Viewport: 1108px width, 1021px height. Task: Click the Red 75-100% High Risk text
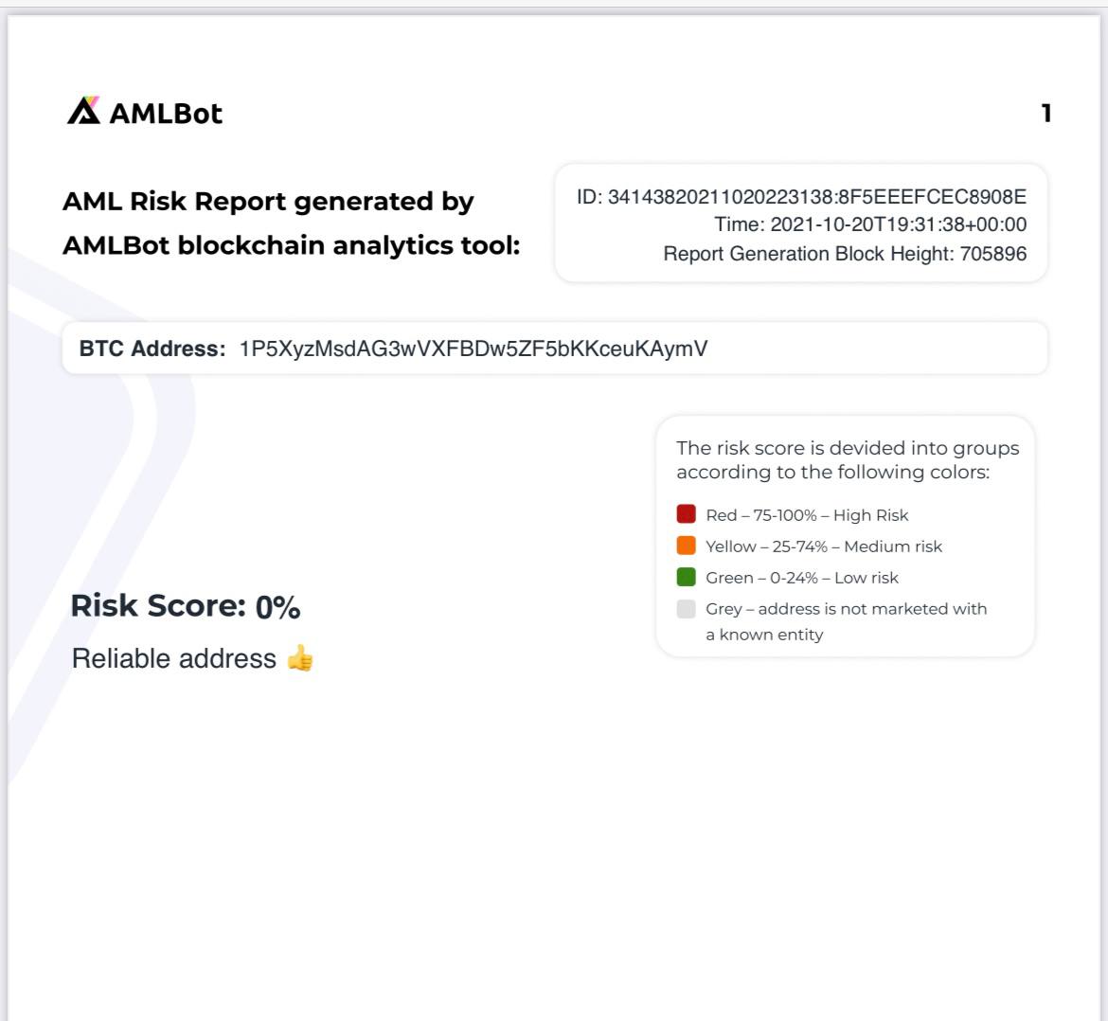[x=807, y=515]
